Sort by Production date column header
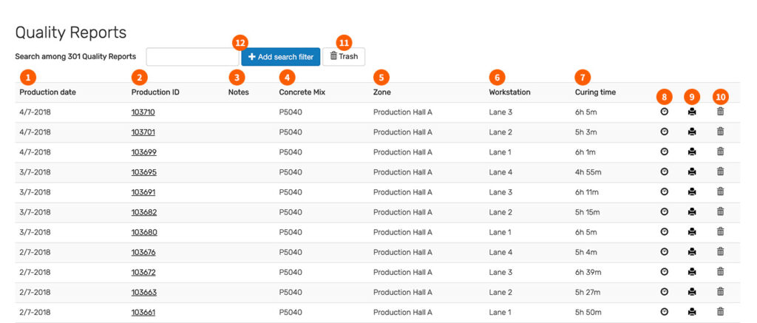Screen dimensions: 757x323 pos(48,92)
